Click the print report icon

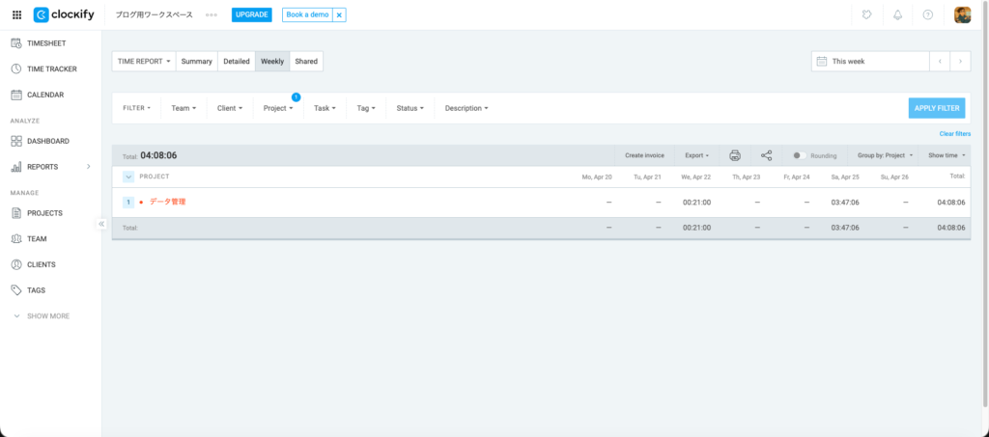735,155
